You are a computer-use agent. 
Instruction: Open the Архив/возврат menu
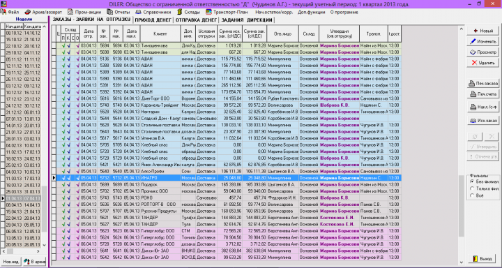(x=43, y=12)
